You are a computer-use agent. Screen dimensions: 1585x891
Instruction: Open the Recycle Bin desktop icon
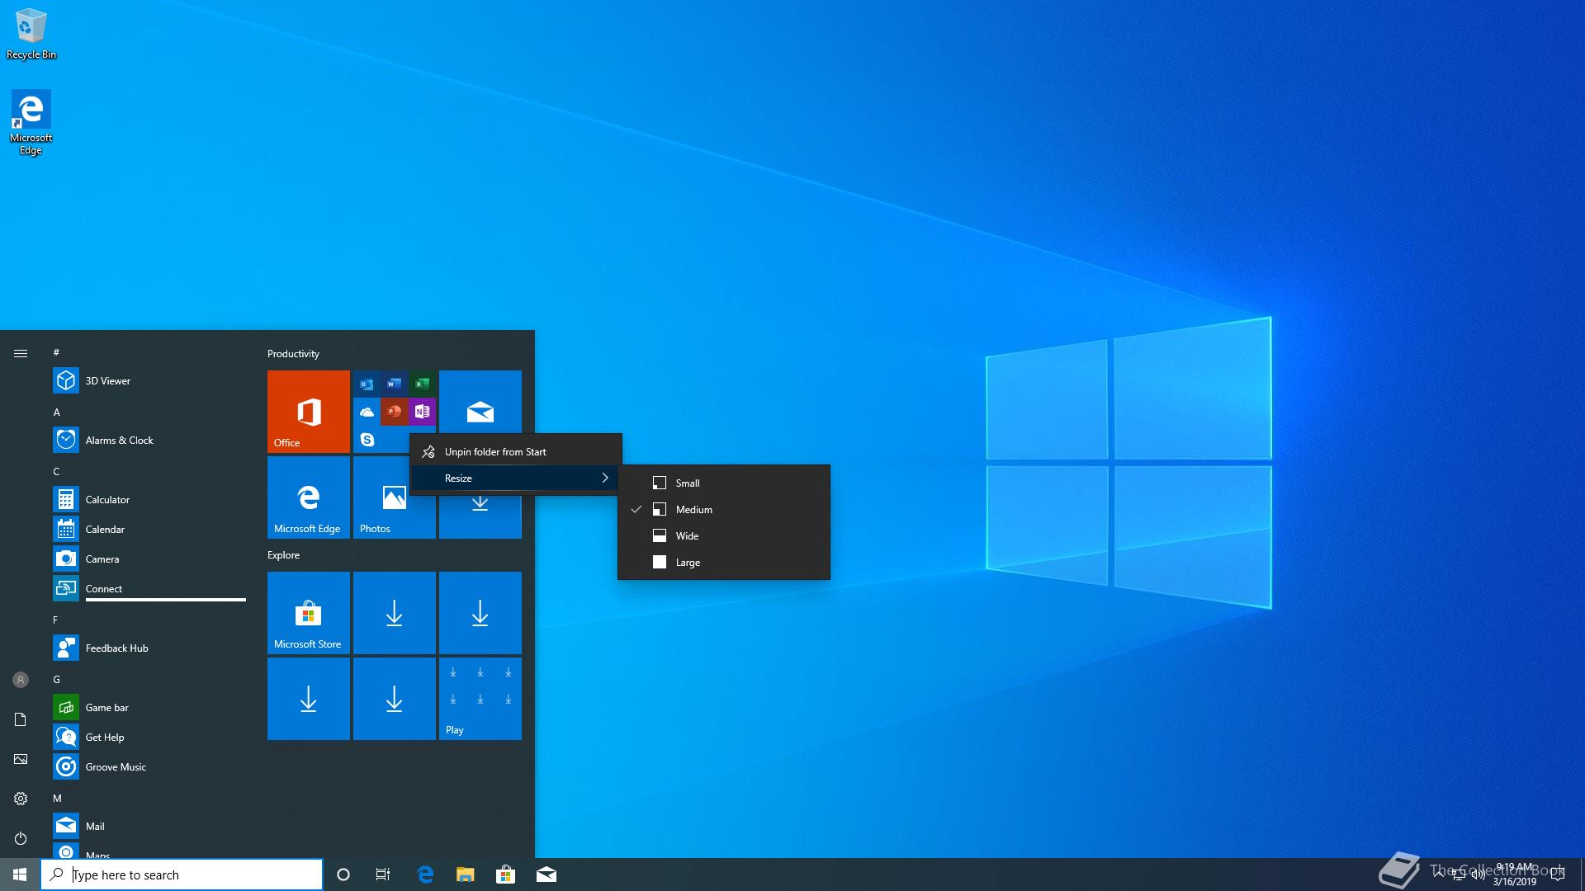pos(31,34)
